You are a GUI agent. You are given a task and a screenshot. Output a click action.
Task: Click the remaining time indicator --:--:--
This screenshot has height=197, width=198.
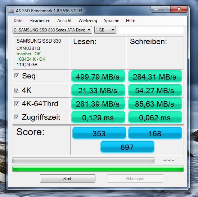pyautogui.click(x=169, y=160)
